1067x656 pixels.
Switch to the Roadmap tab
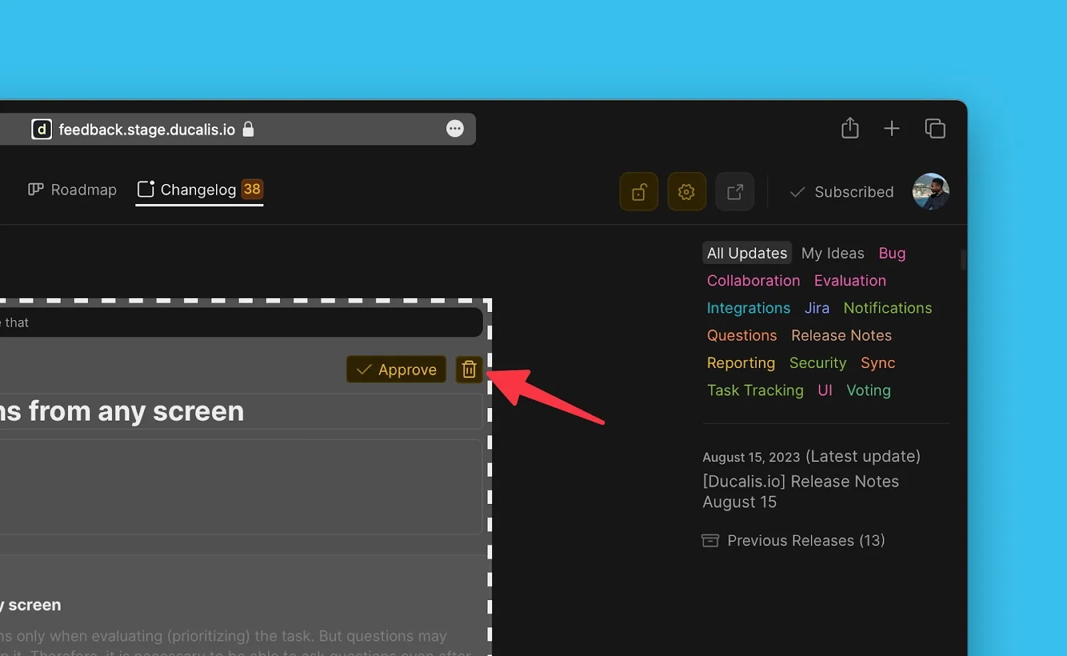(x=72, y=190)
